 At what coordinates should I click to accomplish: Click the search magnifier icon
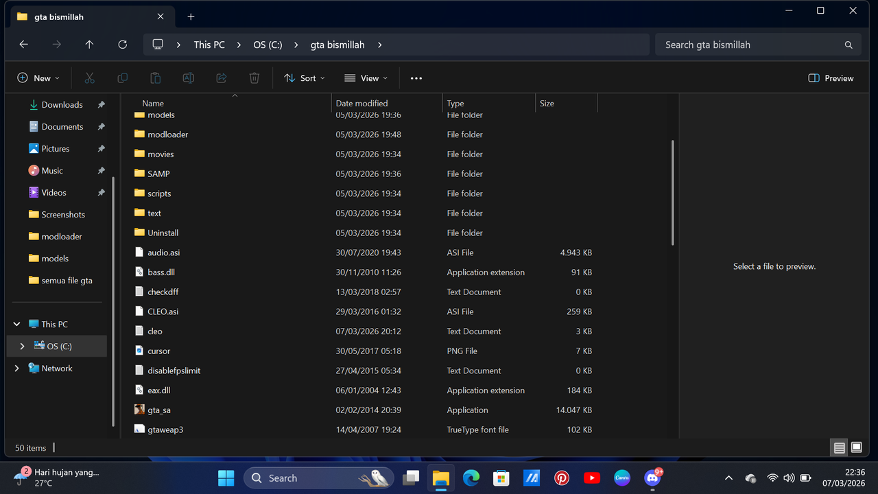click(x=849, y=45)
